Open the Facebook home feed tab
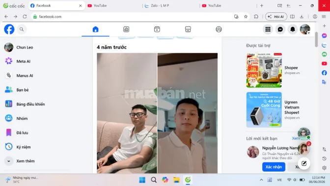 coord(95,30)
